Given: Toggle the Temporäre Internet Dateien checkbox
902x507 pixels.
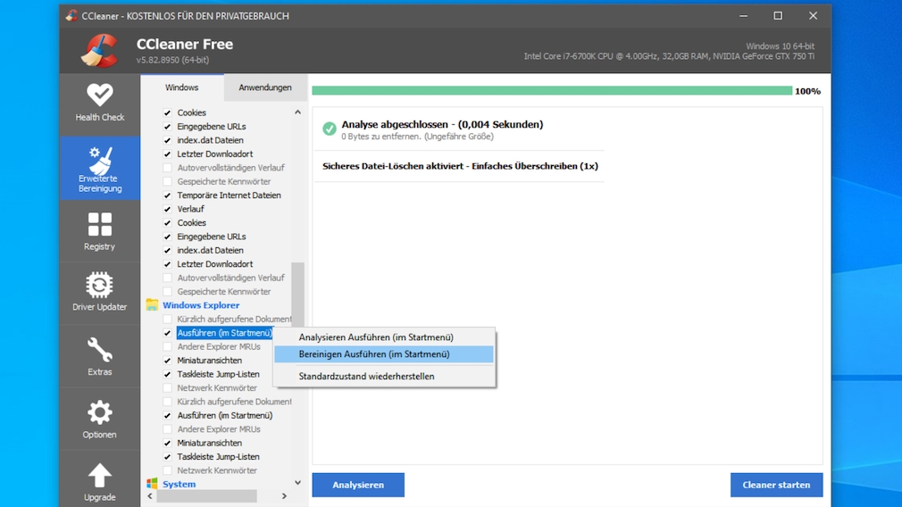Looking at the screenshot, I should coord(167,195).
